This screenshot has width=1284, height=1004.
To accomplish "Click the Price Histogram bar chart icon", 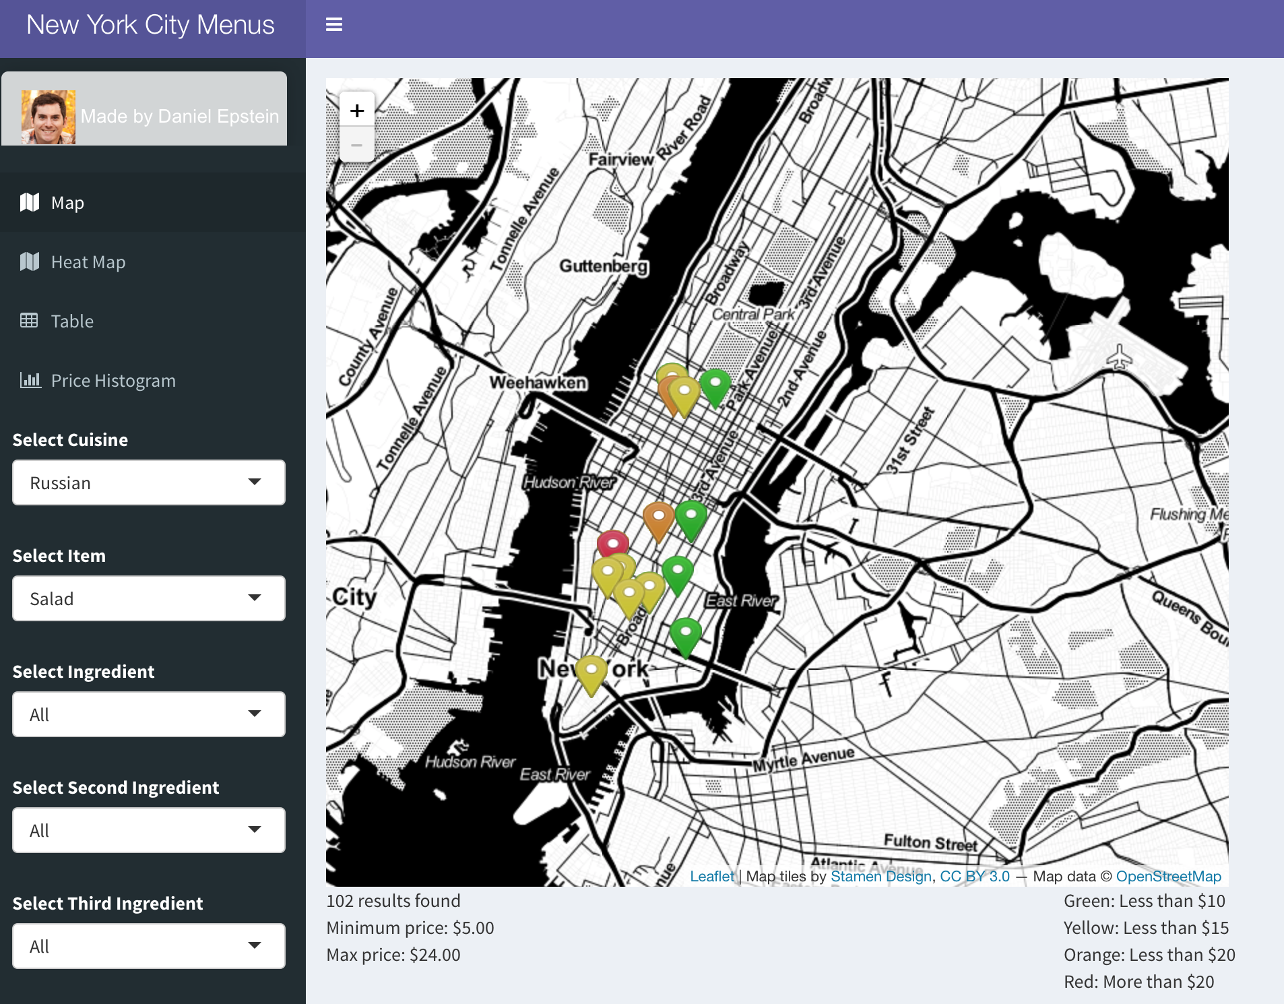I will point(30,380).
